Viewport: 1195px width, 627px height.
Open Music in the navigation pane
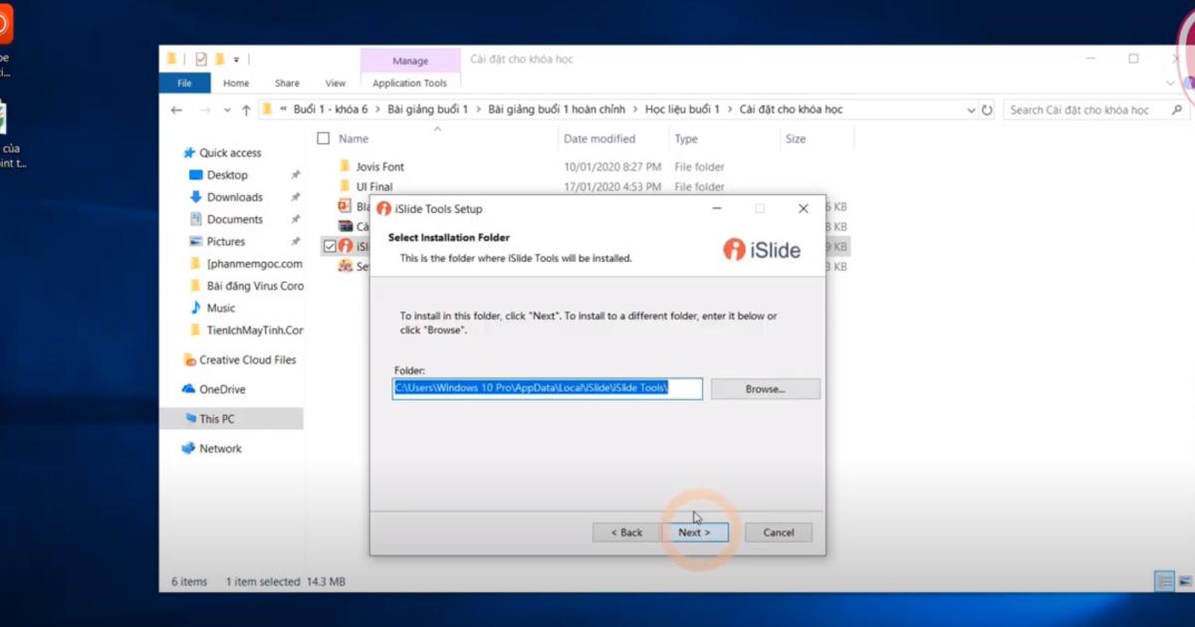[221, 309]
